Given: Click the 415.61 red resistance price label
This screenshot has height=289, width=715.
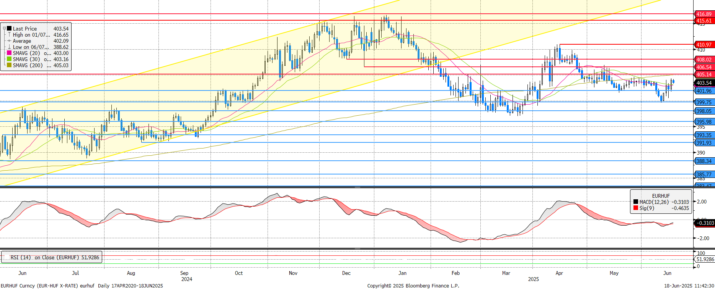Looking at the screenshot, I should [x=704, y=21].
